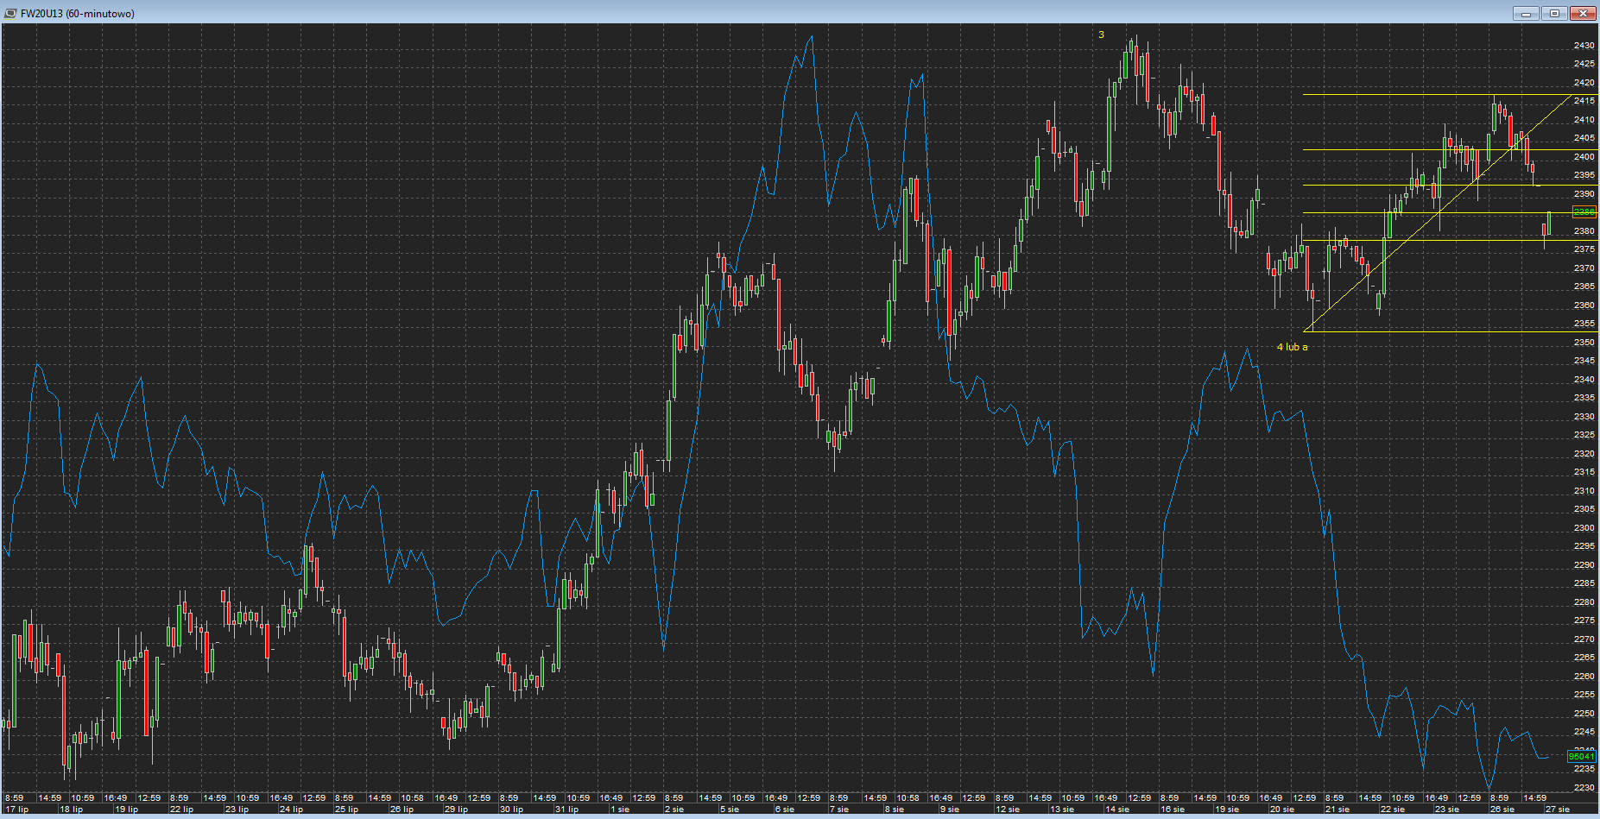This screenshot has height=819, width=1600.
Task: Select the "4 lub a" annotation text
Action: click(x=1292, y=347)
